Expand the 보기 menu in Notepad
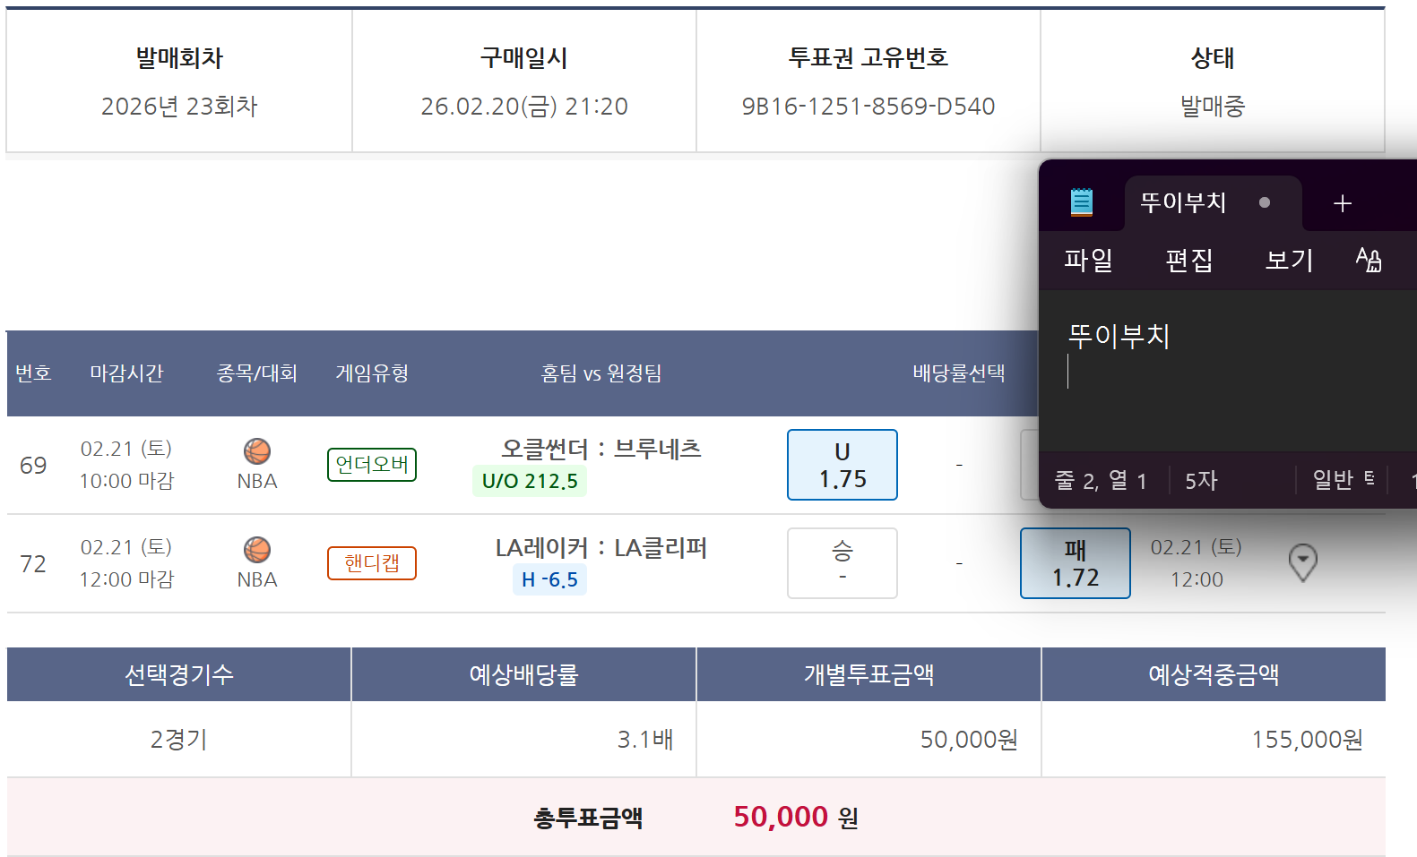This screenshot has height=857, width=1417. 1289,260
